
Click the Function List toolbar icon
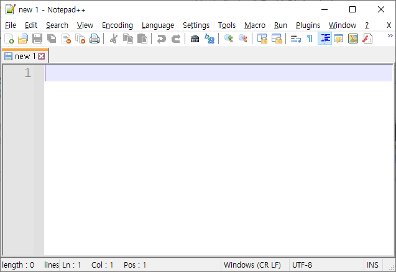[x=367, y=39]
